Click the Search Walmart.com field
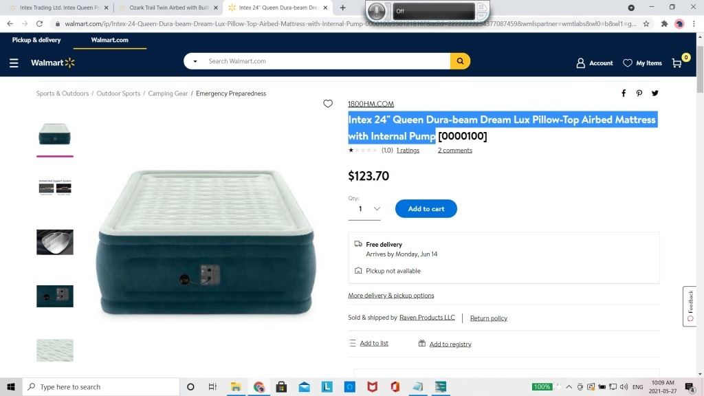The width and height of the screenshot is (704, 396). point(327,61)
